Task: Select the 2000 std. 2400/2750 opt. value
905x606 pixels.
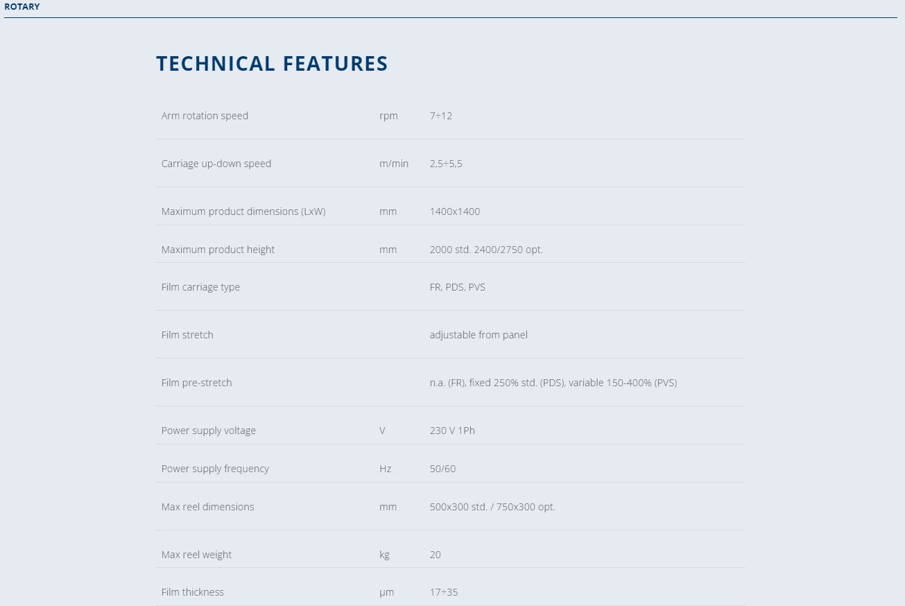Action: tap(486, 250)
